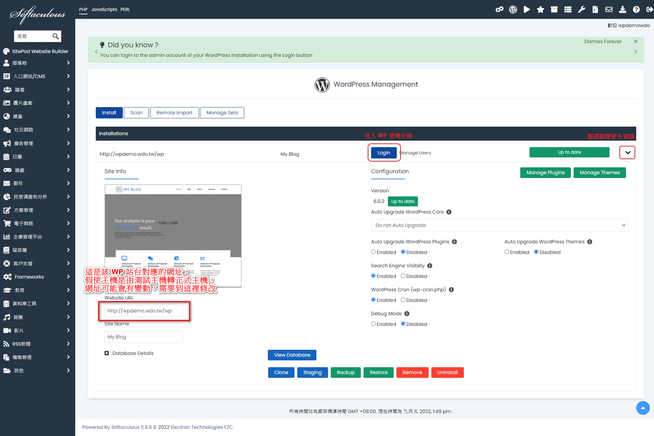Open the wrench settings icon
This screenshot has height=436, width=654.
(581, 10)
